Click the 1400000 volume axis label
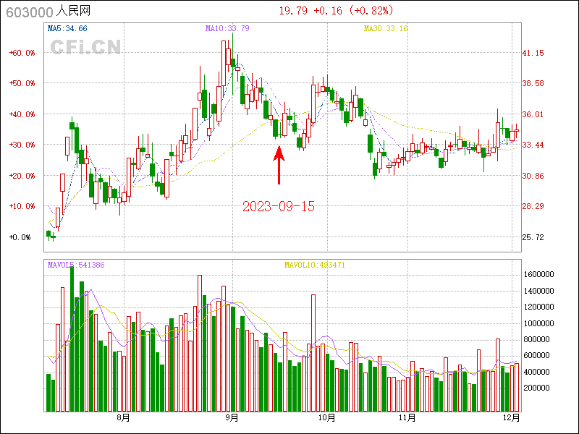 [x=538, y=291]
